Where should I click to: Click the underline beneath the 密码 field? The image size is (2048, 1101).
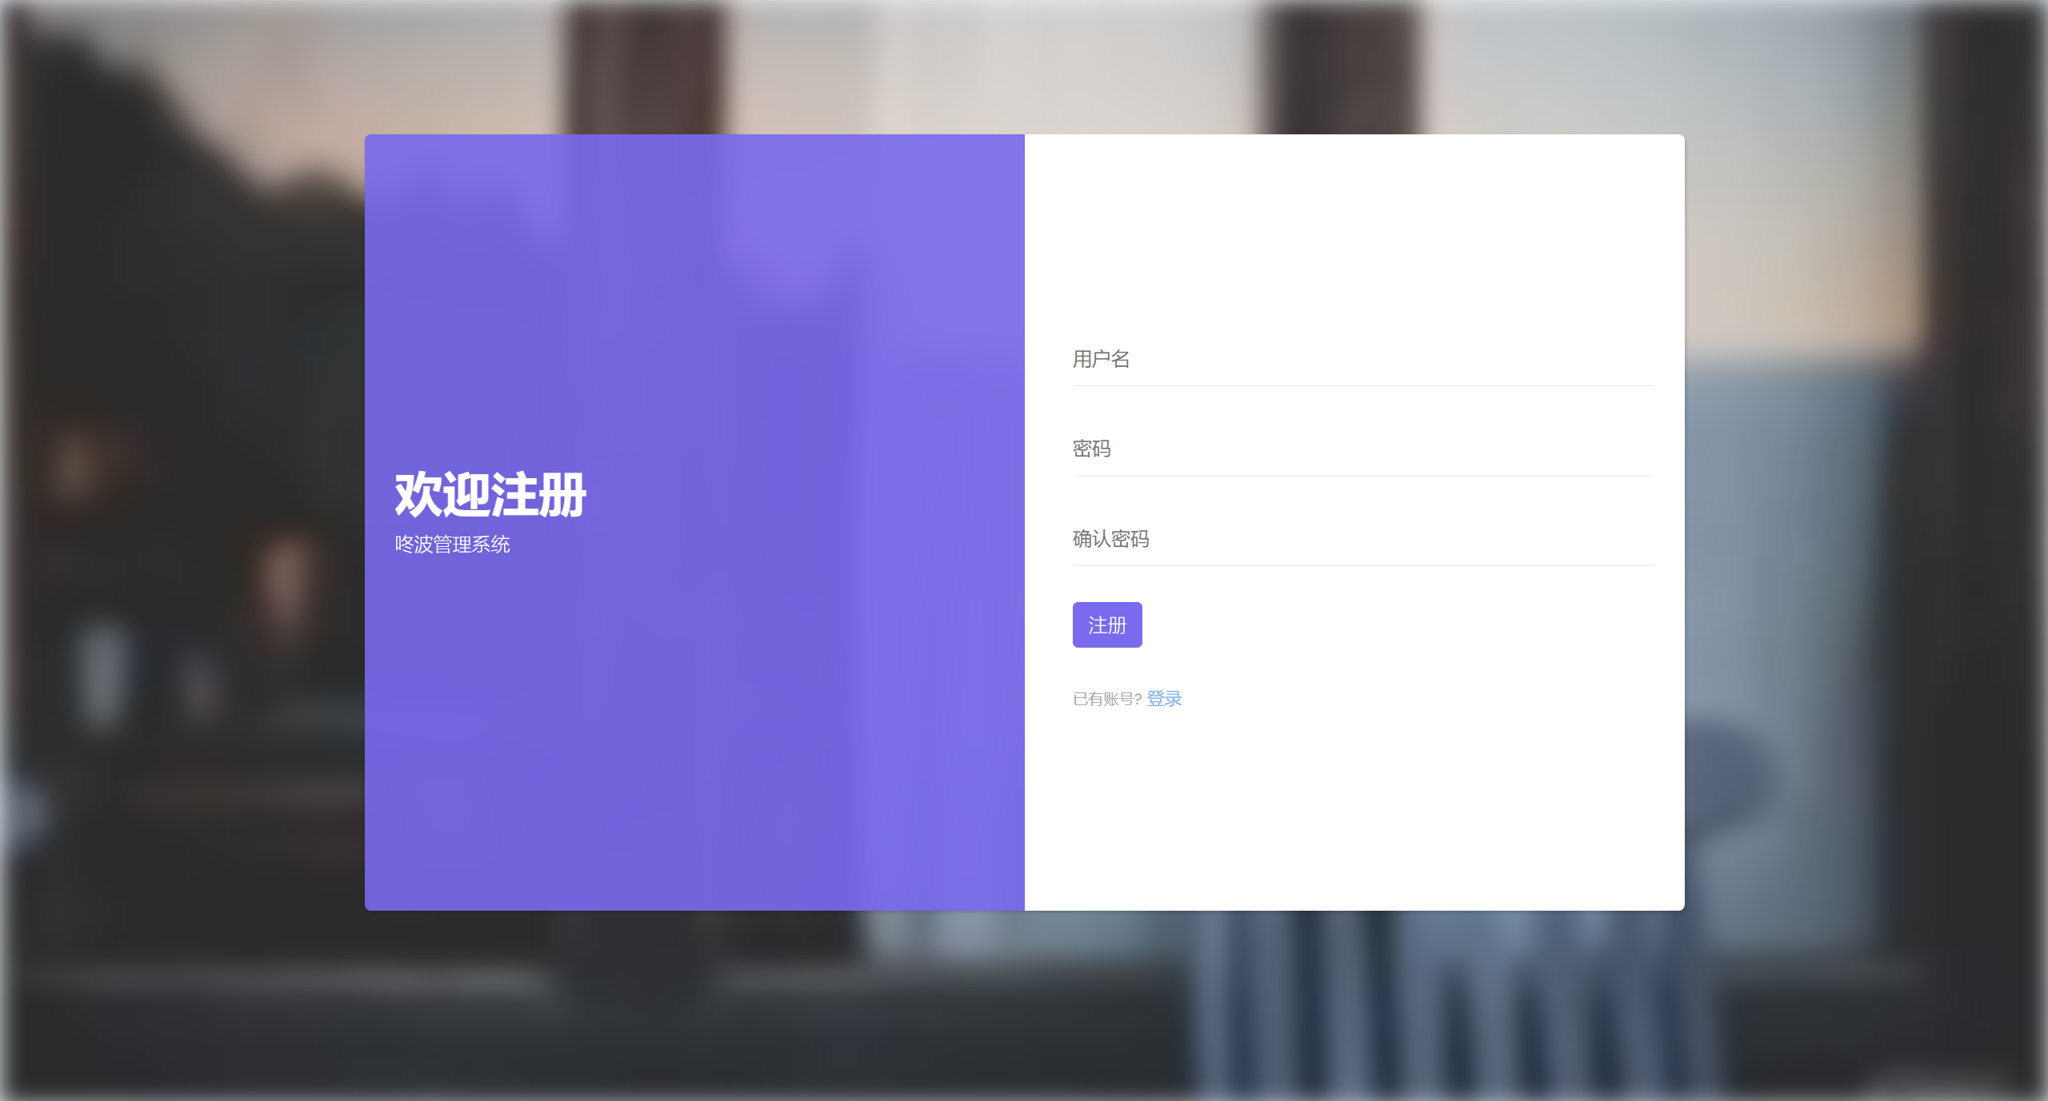coord(1362,476)
